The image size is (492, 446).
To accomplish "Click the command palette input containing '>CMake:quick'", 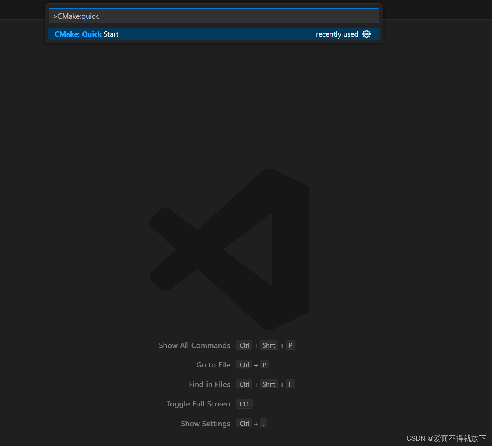I will point(214,16).
